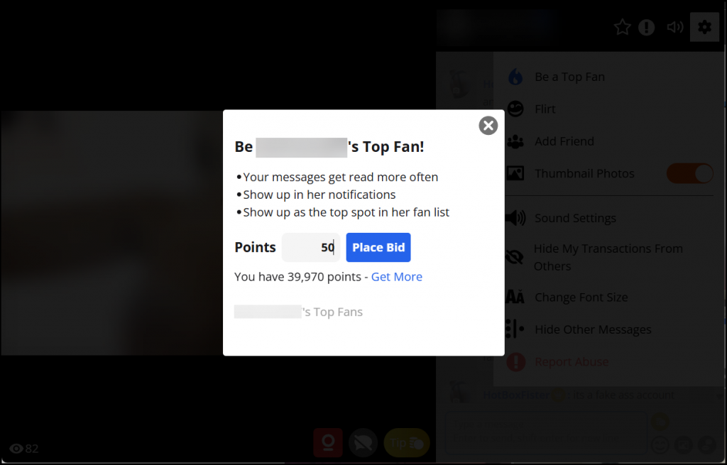This screenshot has height=465, width=727.
Task: Select Hide My Transactions From Others
Action: coord(608,257)
